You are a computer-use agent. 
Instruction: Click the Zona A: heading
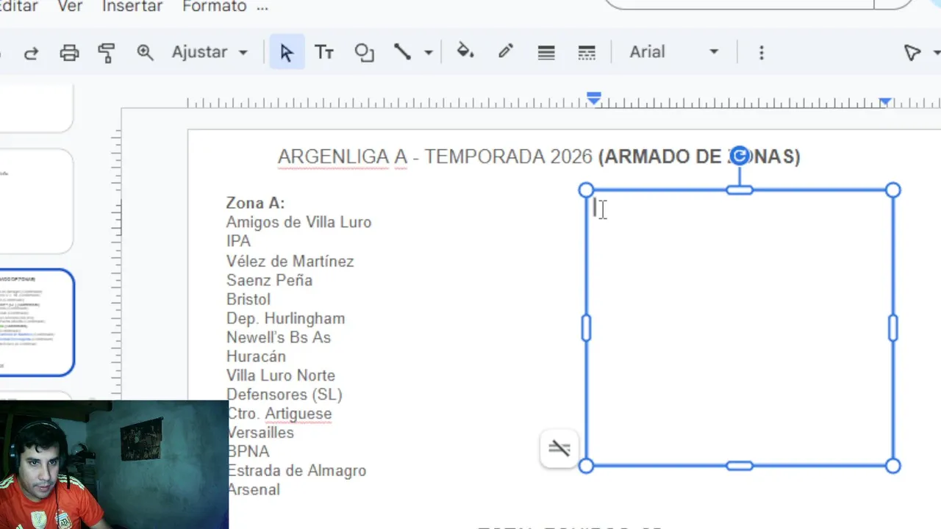coord(255,203)
